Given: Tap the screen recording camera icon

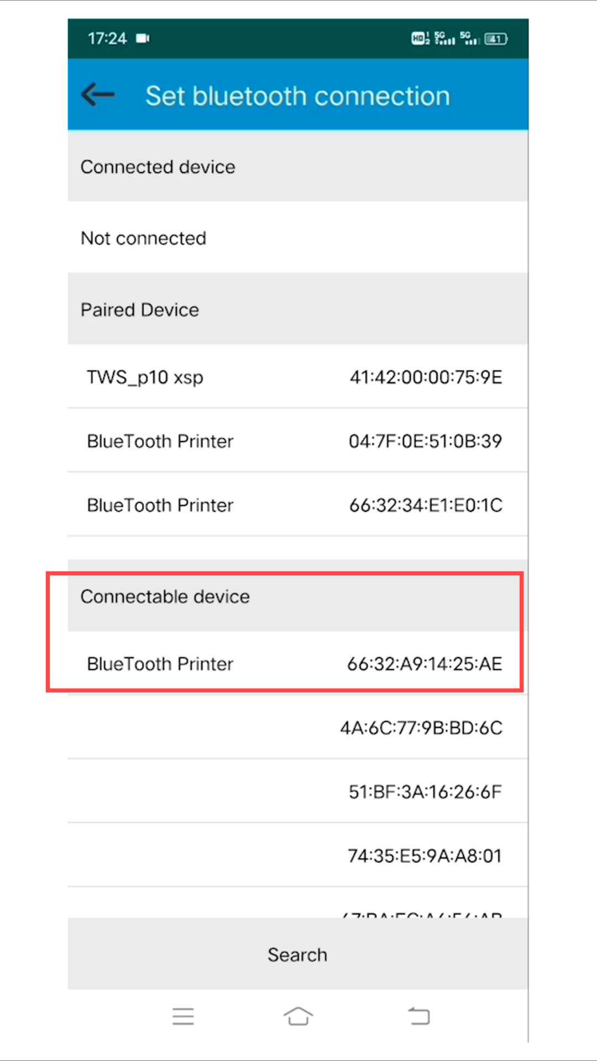Looking at the screenshot, I should click(x=143, y=38).
